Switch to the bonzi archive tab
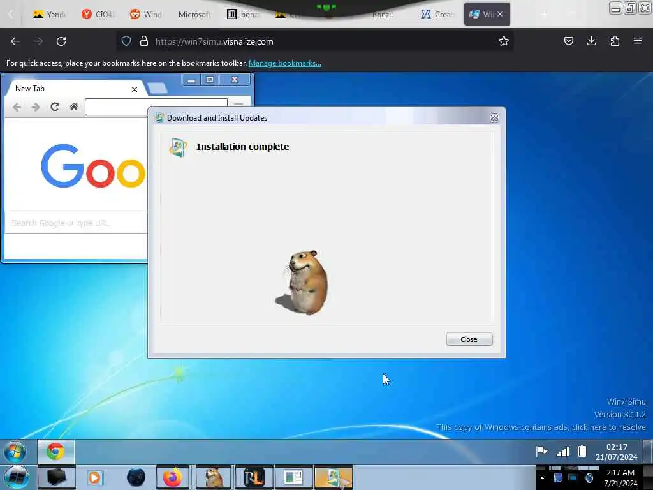This screenshot has width=653, height=490. pos(243,14)
